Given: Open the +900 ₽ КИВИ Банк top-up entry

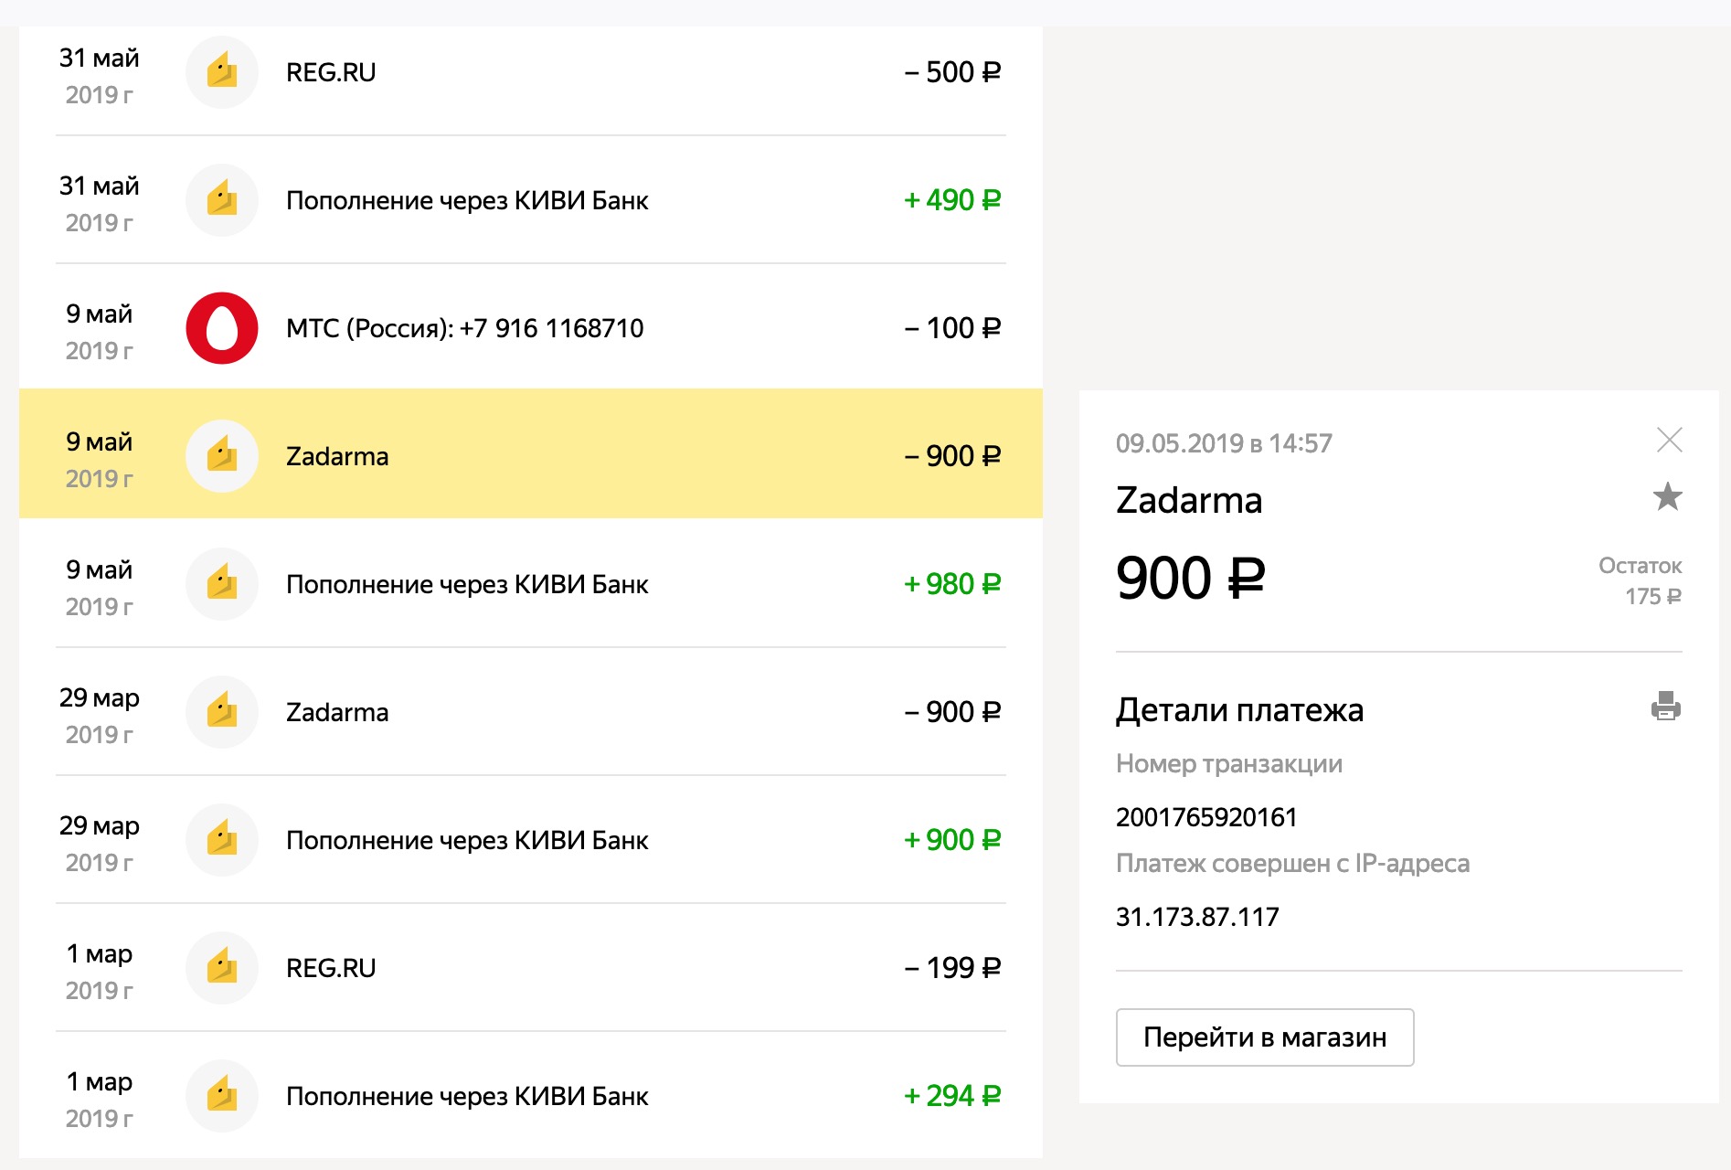Looking at the screenshot, I should tap(531, 840).
